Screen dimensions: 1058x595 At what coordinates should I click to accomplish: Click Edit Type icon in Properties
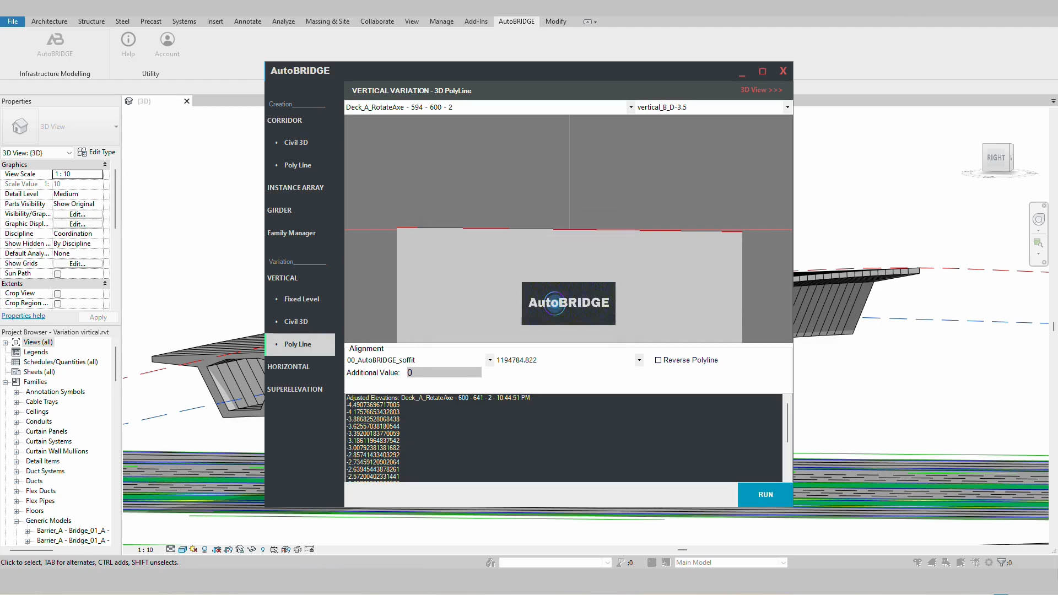[x=82, y=152]
